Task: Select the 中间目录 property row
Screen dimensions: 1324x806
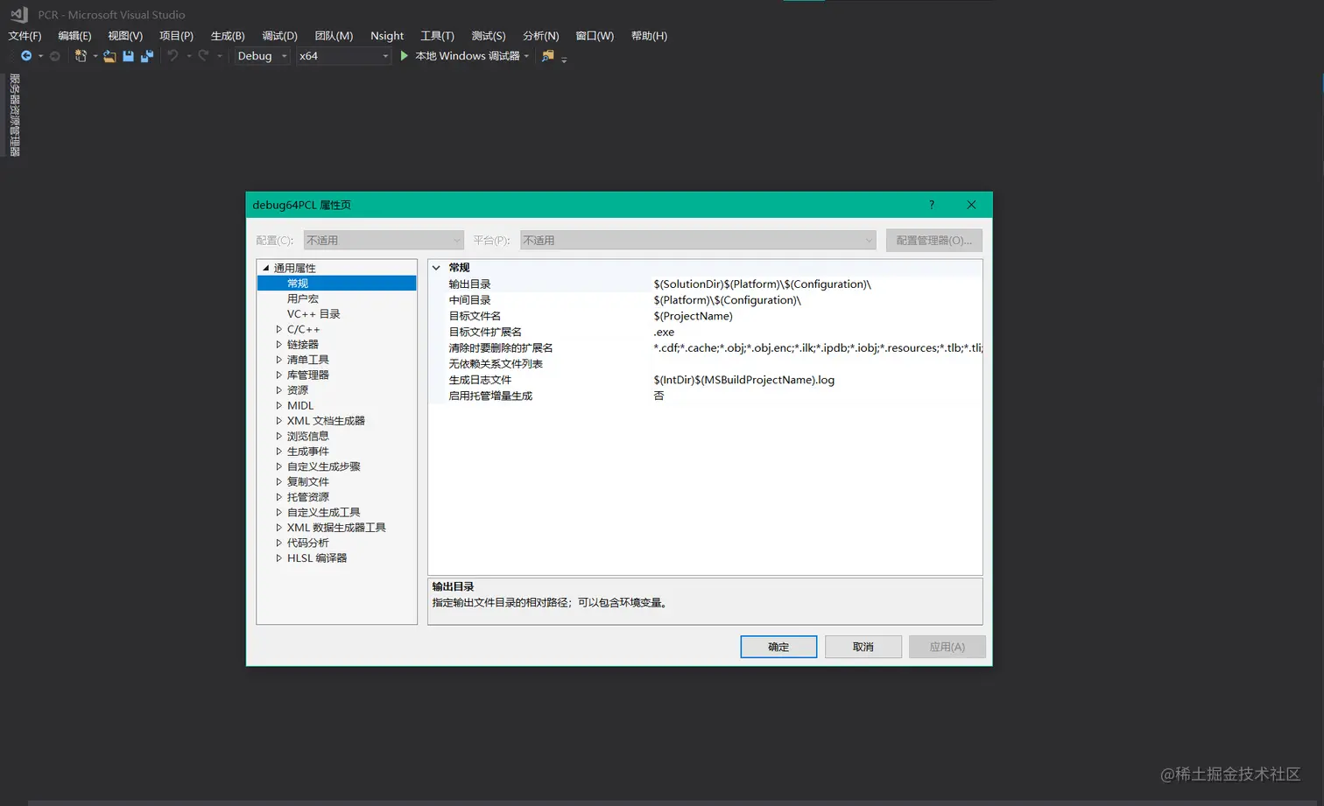Action: [705, 300]
